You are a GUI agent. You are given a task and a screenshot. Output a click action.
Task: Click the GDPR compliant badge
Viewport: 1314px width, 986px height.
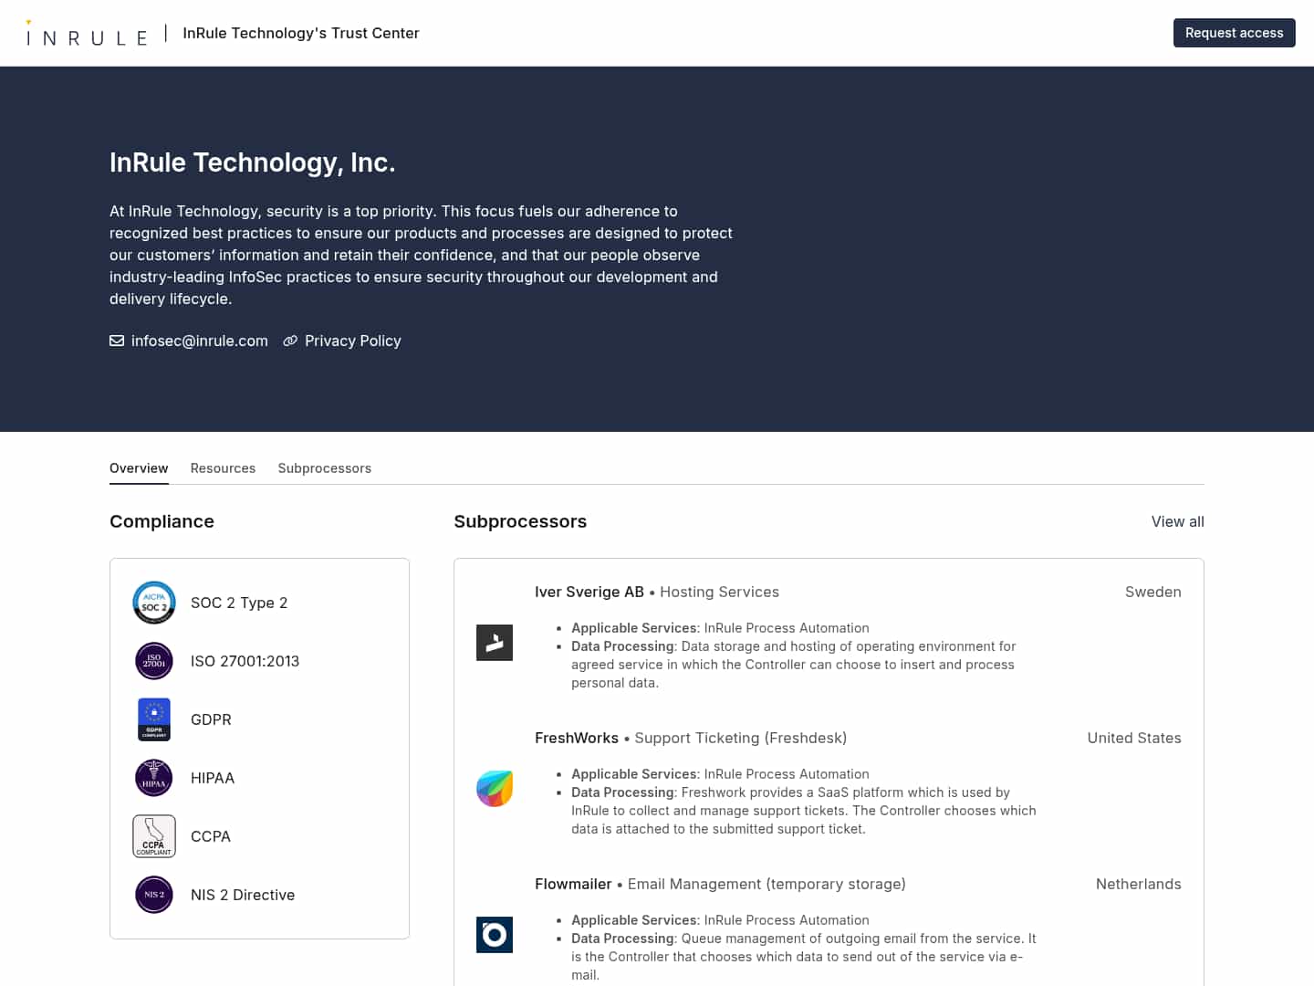coord(153,719)
